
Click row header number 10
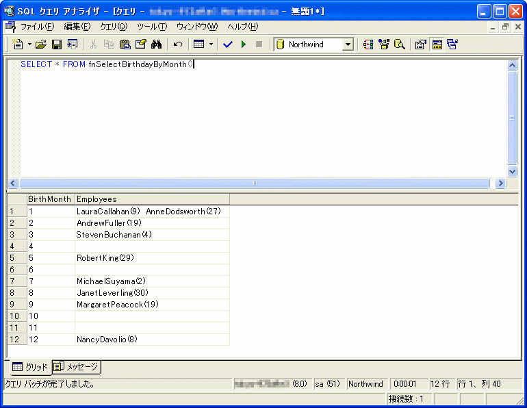pos(17,316)
